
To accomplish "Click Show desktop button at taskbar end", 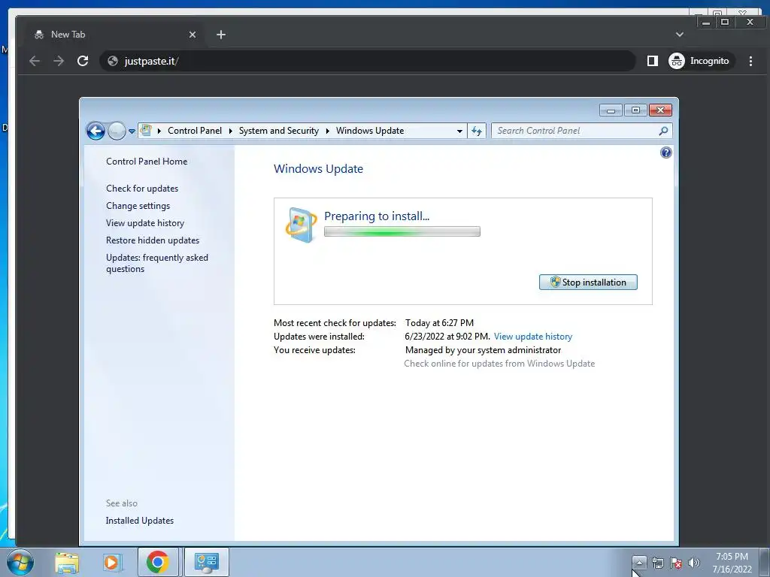I will pos(764,562).
